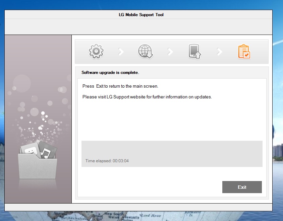Click the globe download step icon

(x=146, y=51)
